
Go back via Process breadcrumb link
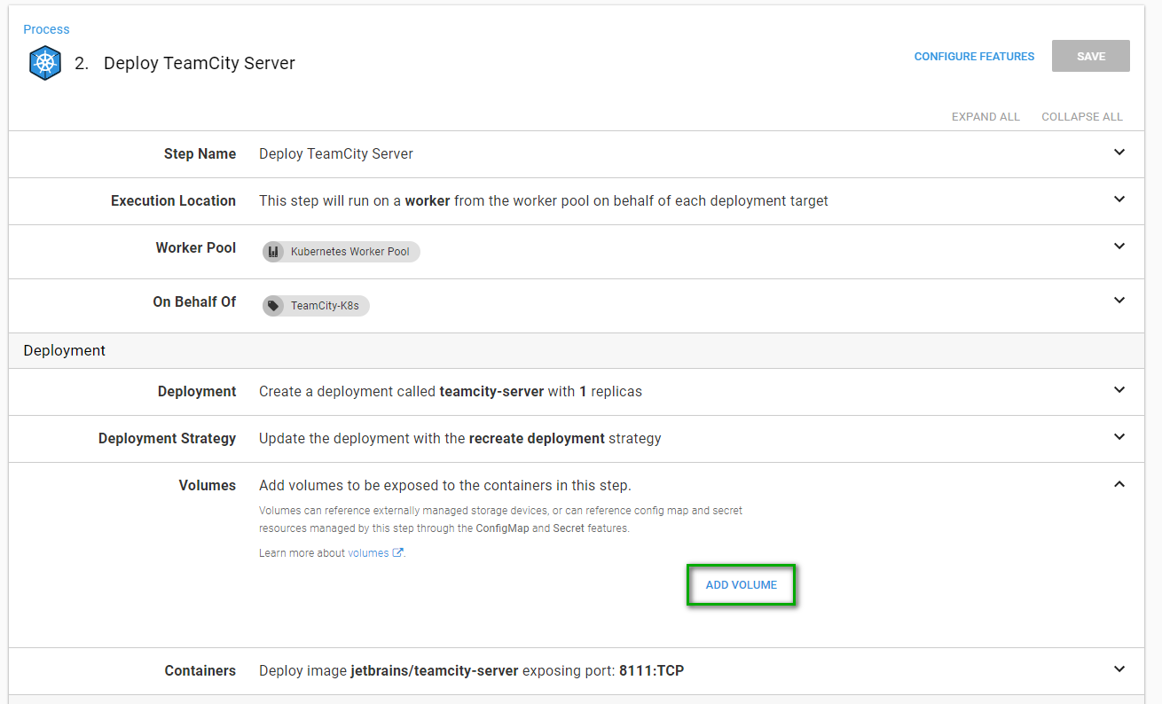click(46, 29)
